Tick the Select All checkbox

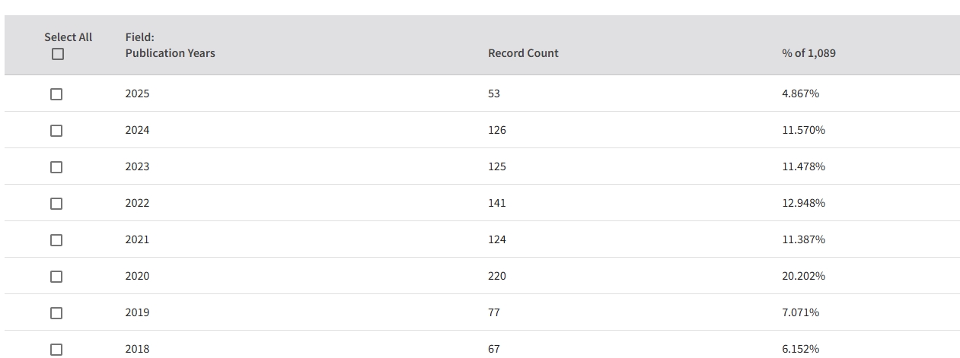point(58,54)
